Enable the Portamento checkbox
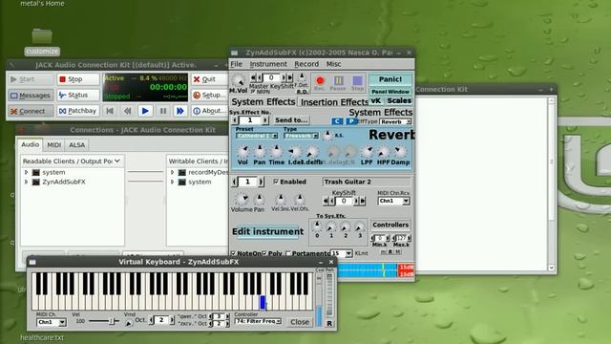Image resolution: width=611 pixels, height=344 pixels. [x=288, y=253]
